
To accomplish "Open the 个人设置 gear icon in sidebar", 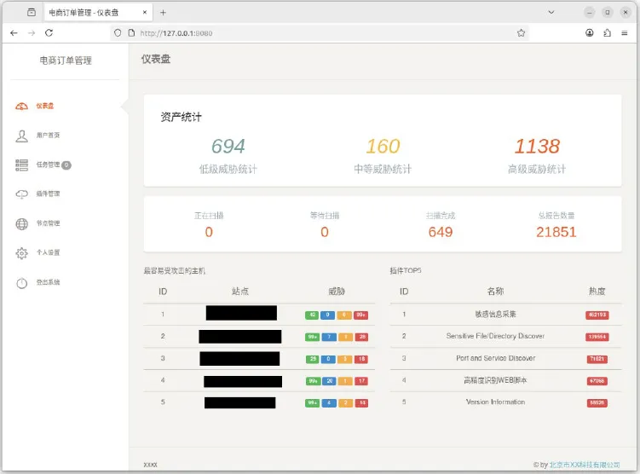I will (21, 253).
